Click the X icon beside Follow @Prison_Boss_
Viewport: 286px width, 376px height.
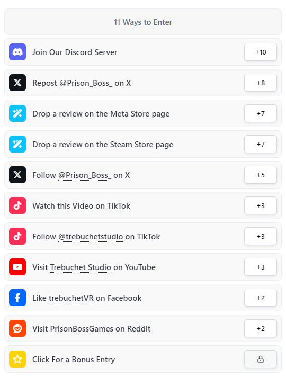(x=17, y=175)
